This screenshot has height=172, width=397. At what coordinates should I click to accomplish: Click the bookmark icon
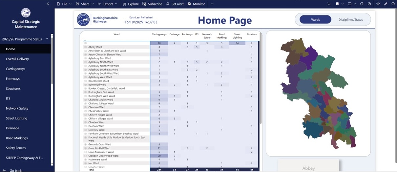[x=337, y=4]
